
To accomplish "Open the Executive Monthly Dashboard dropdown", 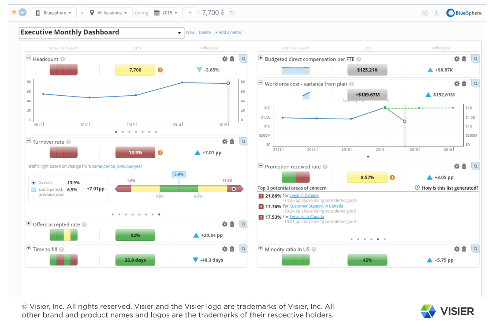I will [x=179, y=33].
